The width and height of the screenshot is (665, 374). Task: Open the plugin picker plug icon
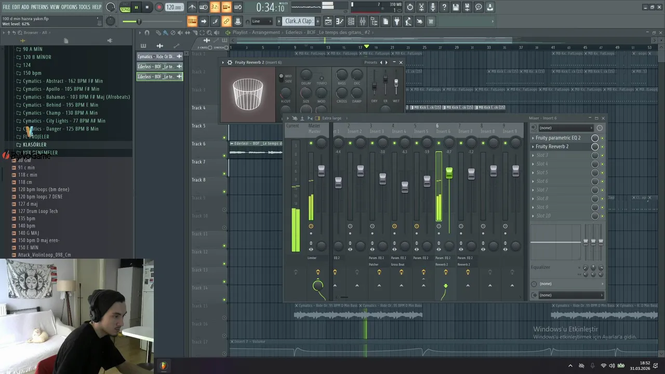(x=397, y=21)
